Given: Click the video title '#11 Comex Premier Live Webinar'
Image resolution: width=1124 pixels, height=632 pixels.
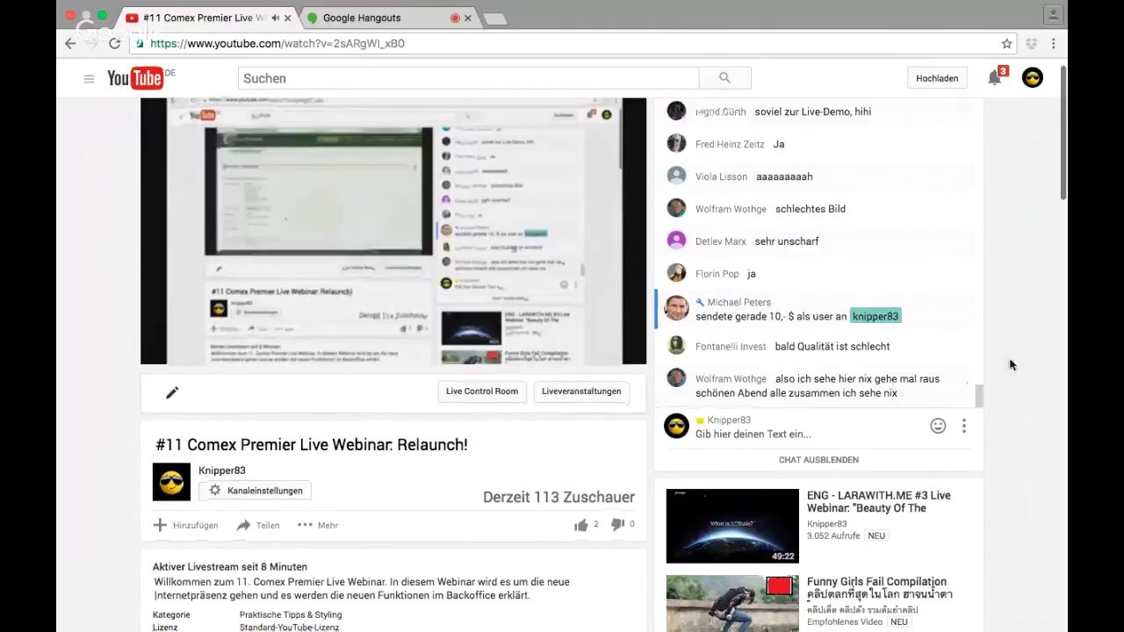Looking at the screenshot, I should coord(312,444).
